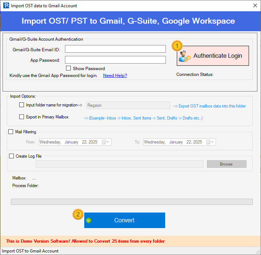Click the migration folder name text box

[128, 105]
